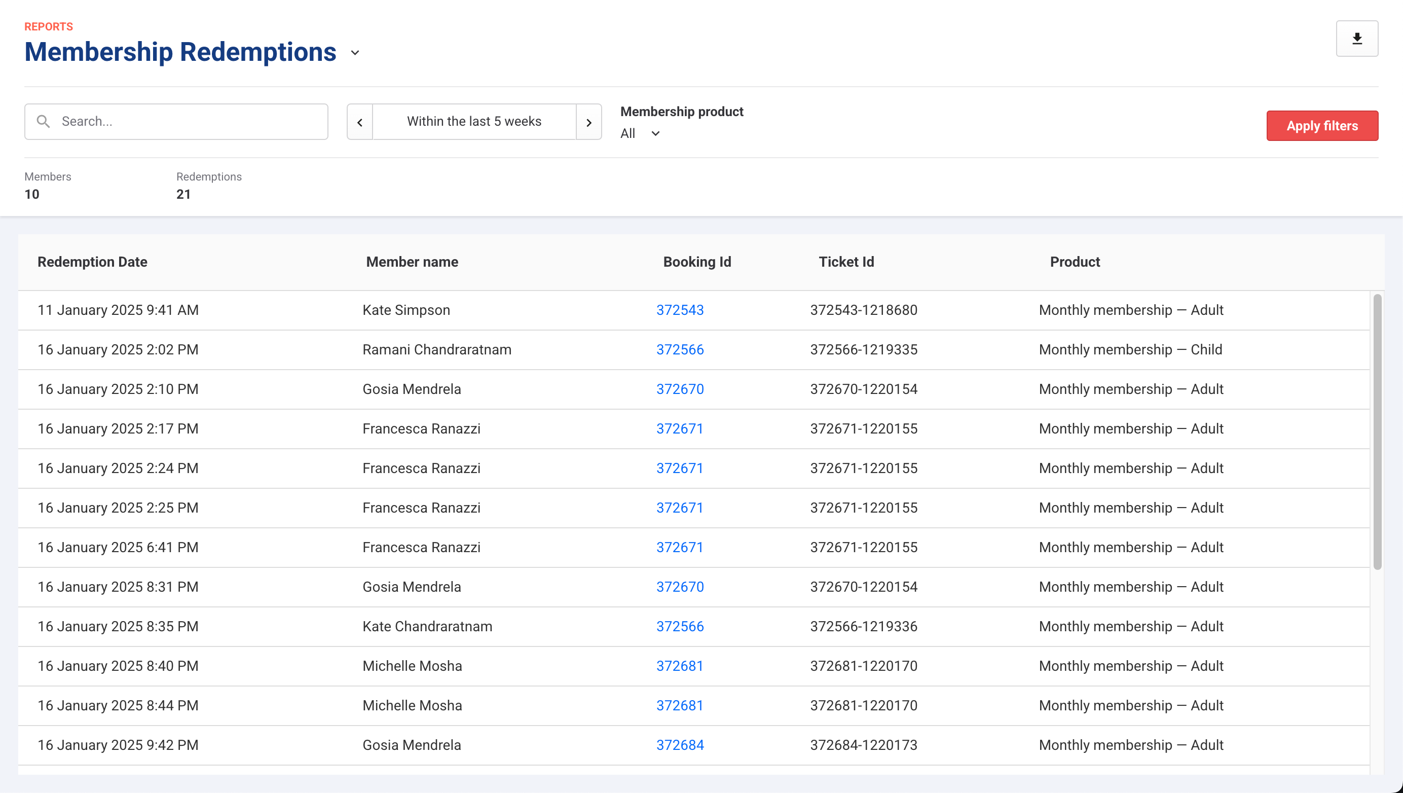This screenshot has height=793, width=1403.
Task: Click the Member name column header
Action: click(x=412, y=262)
